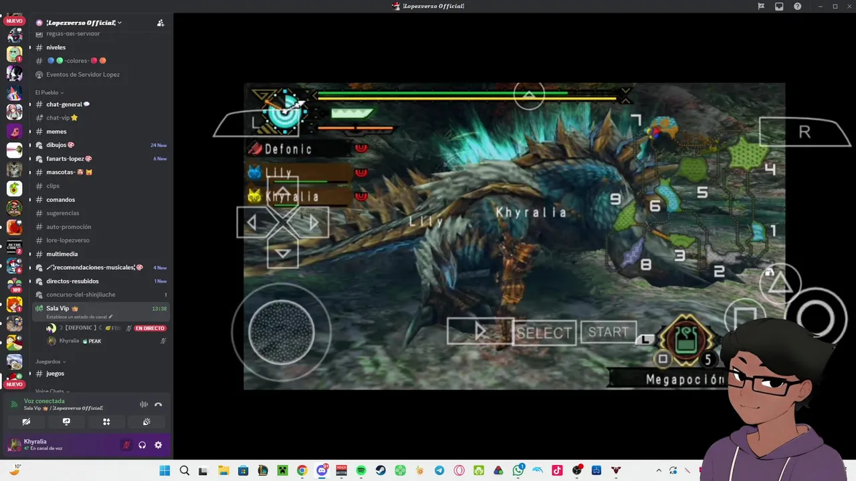This screenshot has height=481, width=856.
Task: Click the help question mark in title bar
Action: pos(797,6)
